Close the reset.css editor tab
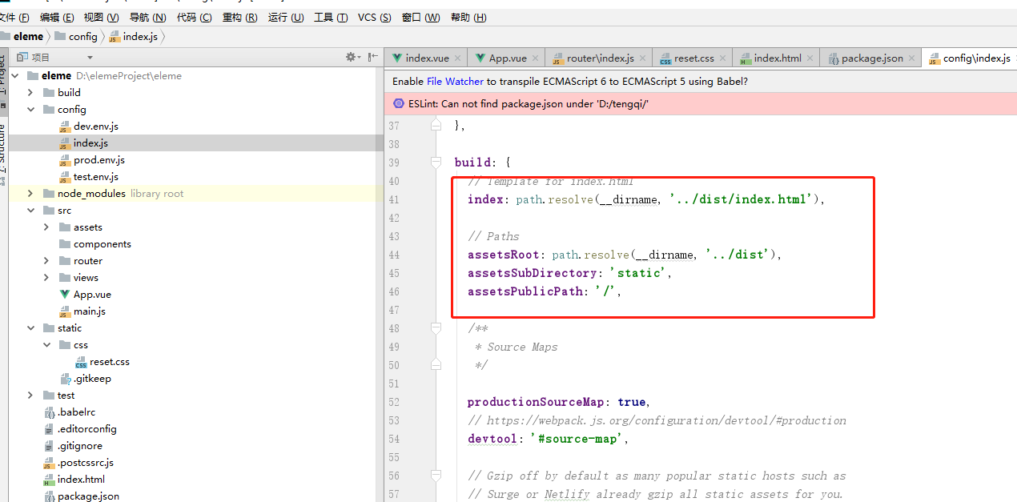The width and height of the screenshot is (1017, 502). coord(722,58)
